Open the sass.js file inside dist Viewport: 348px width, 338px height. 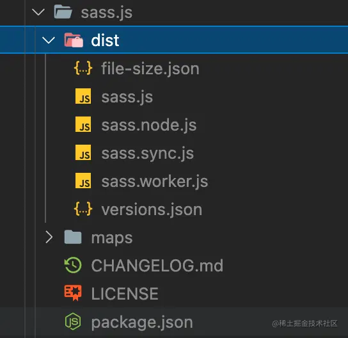(x=127, y=97)
